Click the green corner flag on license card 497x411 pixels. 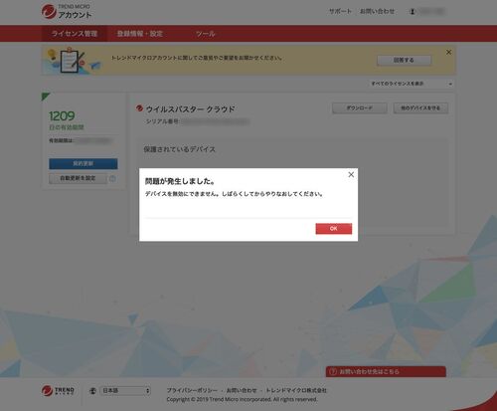tap(46, 97)
